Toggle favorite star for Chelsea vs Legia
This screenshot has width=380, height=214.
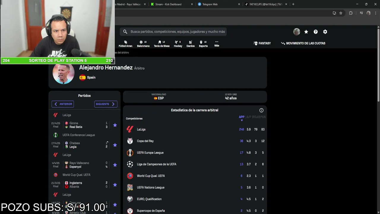[x=115, y=145]
